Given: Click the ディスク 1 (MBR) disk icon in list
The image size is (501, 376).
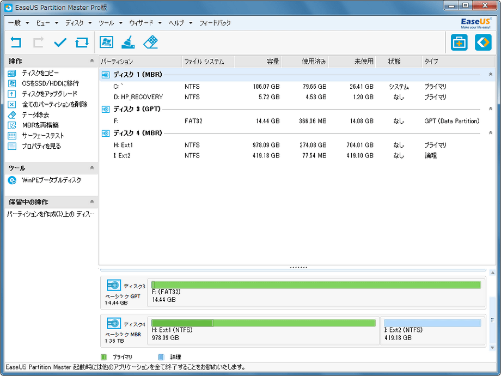Looking at the screenshot, I should (106, 75).
